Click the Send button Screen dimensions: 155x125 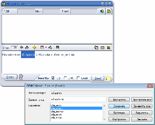coord(97,78)
